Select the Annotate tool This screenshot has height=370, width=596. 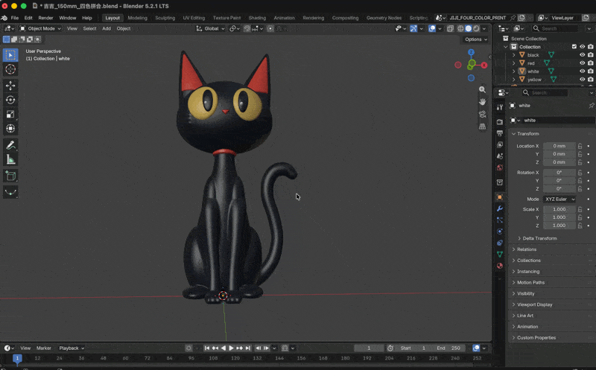[10, 145]
